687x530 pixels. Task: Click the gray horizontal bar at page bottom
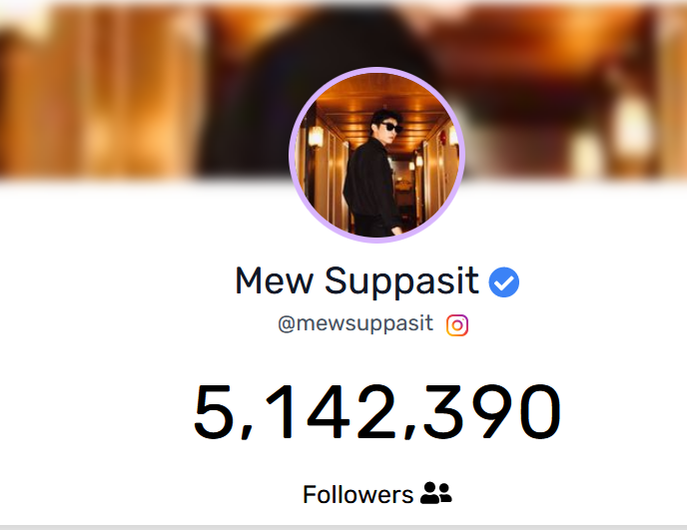(x=343, y=527)
